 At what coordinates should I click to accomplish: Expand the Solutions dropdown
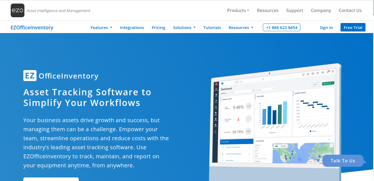click(184, 27)
